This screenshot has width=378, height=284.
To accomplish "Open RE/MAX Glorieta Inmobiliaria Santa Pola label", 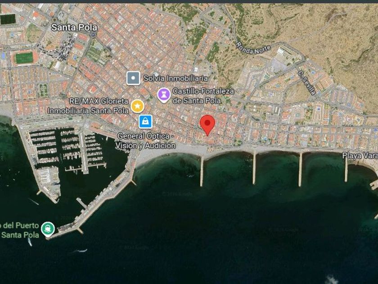I will [x=88, y=106].
